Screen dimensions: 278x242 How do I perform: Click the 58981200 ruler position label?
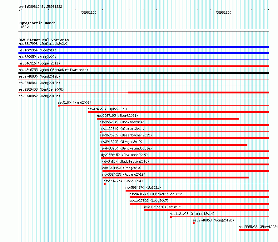click(x=224, y=12)
